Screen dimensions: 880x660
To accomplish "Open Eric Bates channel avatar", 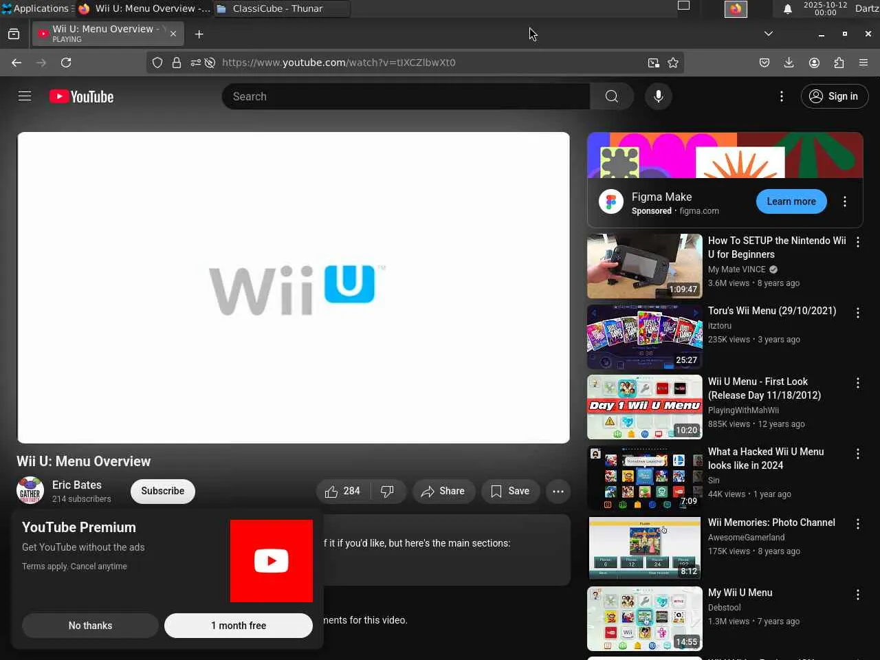I will [30, 491].
